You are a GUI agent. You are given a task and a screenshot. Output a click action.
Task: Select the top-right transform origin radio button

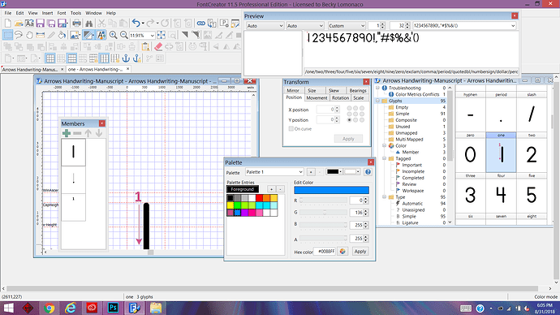pos(362,108)
